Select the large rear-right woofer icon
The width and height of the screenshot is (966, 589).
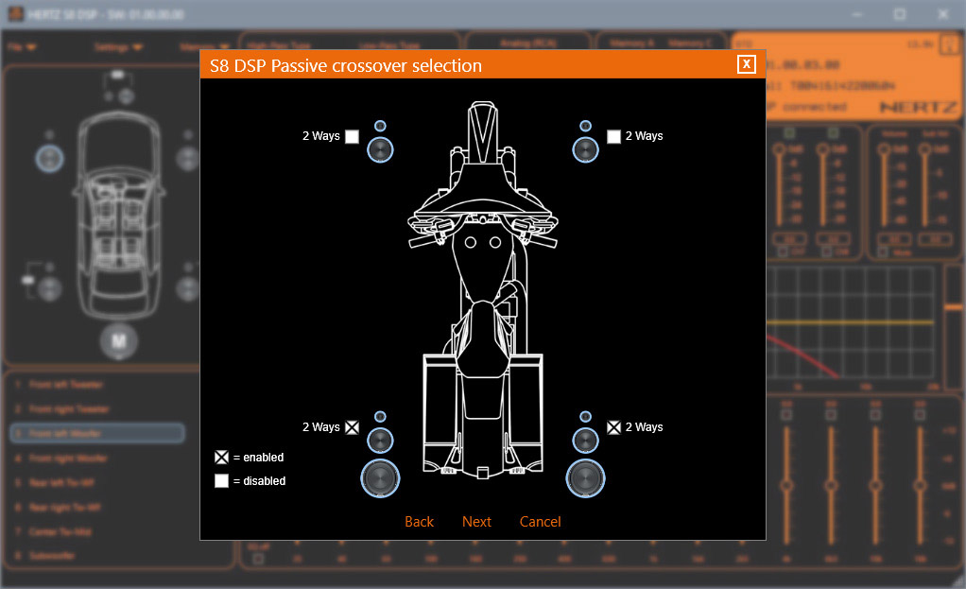(x=585, y=478)
